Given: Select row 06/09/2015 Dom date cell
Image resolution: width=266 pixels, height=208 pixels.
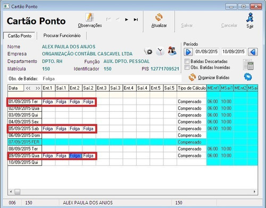Looking at the screenshot, I should 24,135.
